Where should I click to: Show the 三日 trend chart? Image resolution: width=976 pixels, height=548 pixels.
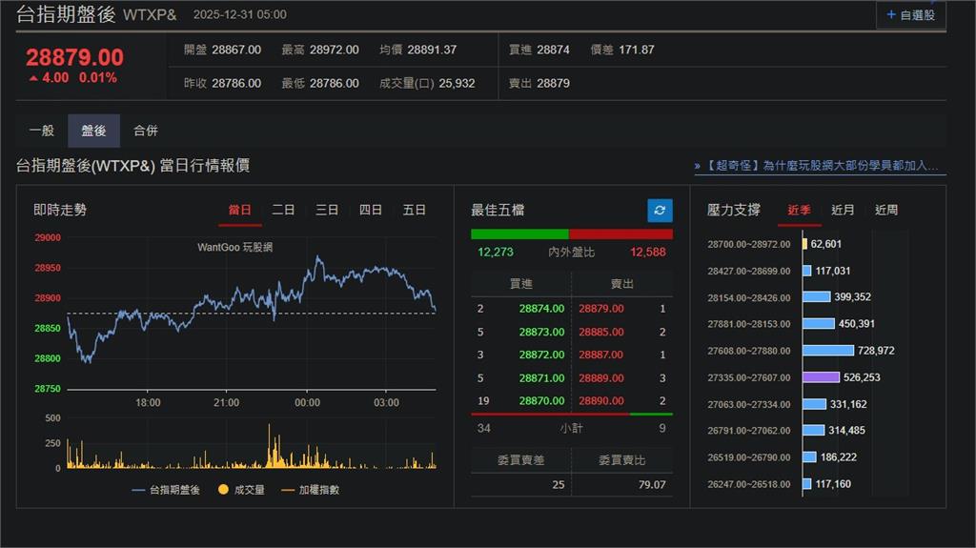[327, 210]
